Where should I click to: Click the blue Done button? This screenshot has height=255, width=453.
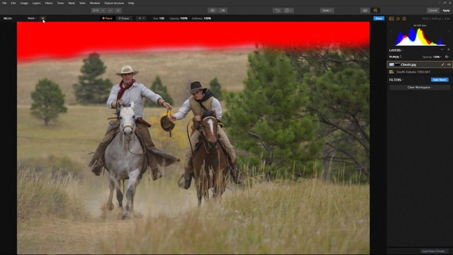point(379,18)
